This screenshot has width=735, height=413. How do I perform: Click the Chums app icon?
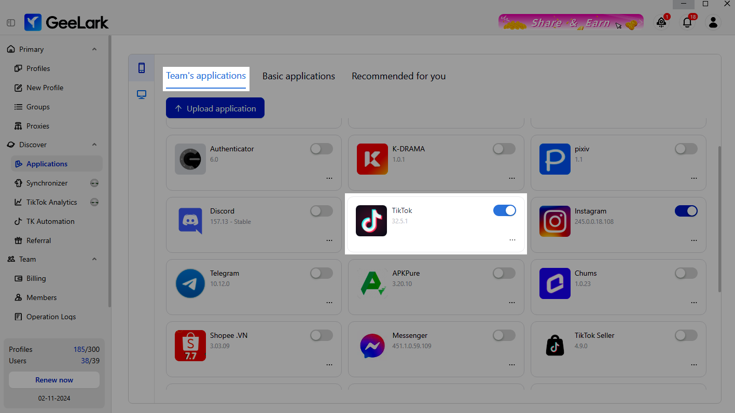pyautogui.click(x=555, y=283)
